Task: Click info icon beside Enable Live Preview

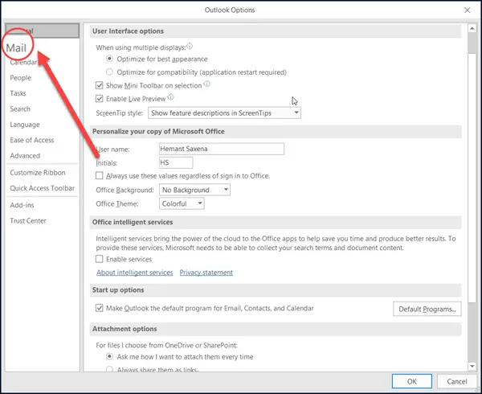Action: tap(170, 97)
